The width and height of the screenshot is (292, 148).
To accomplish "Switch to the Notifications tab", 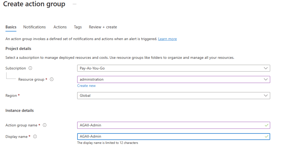I will coord(35,27).
